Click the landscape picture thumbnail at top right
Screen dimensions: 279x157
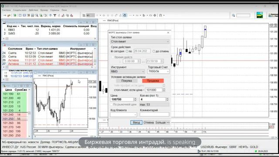tap(260, 15)
